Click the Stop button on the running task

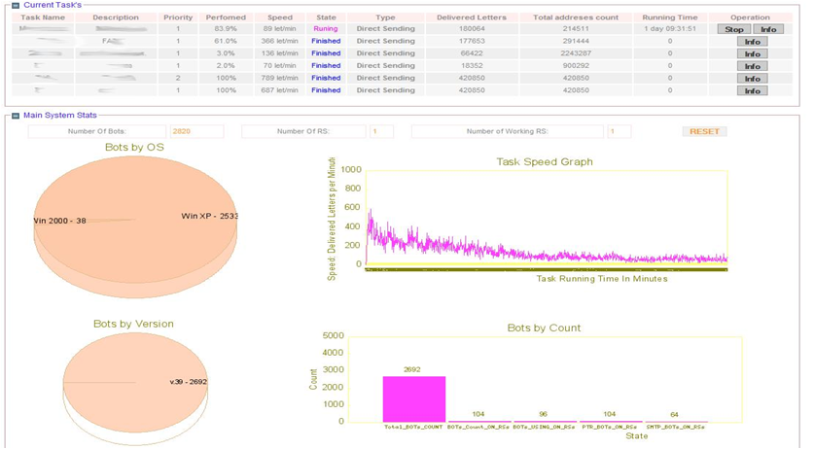[734, 29]
